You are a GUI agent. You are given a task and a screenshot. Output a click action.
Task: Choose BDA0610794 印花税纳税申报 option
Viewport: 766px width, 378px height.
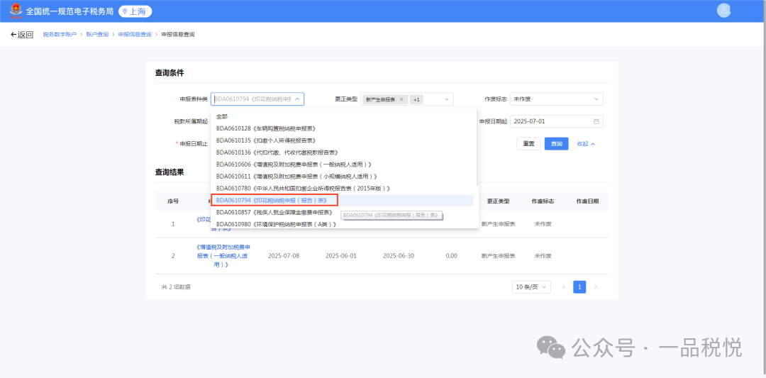pyautogui.click(x=273, y=201)
